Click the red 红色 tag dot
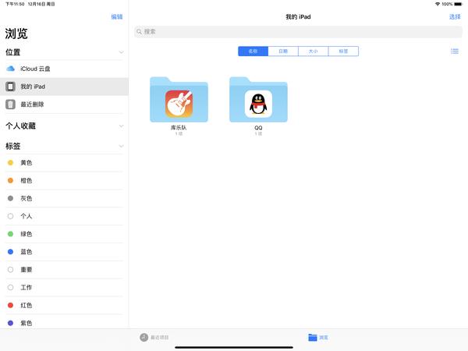The height and width of the screenshot is (351, 468). 10,305
